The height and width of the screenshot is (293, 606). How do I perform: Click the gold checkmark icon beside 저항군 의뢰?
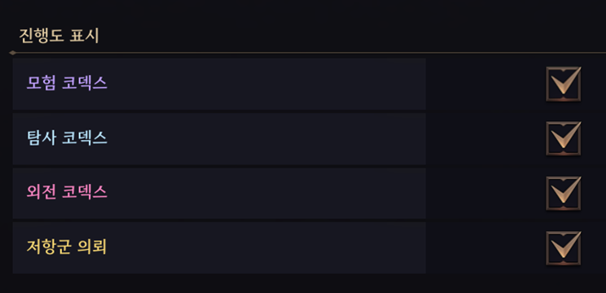(x=566, y=245)
